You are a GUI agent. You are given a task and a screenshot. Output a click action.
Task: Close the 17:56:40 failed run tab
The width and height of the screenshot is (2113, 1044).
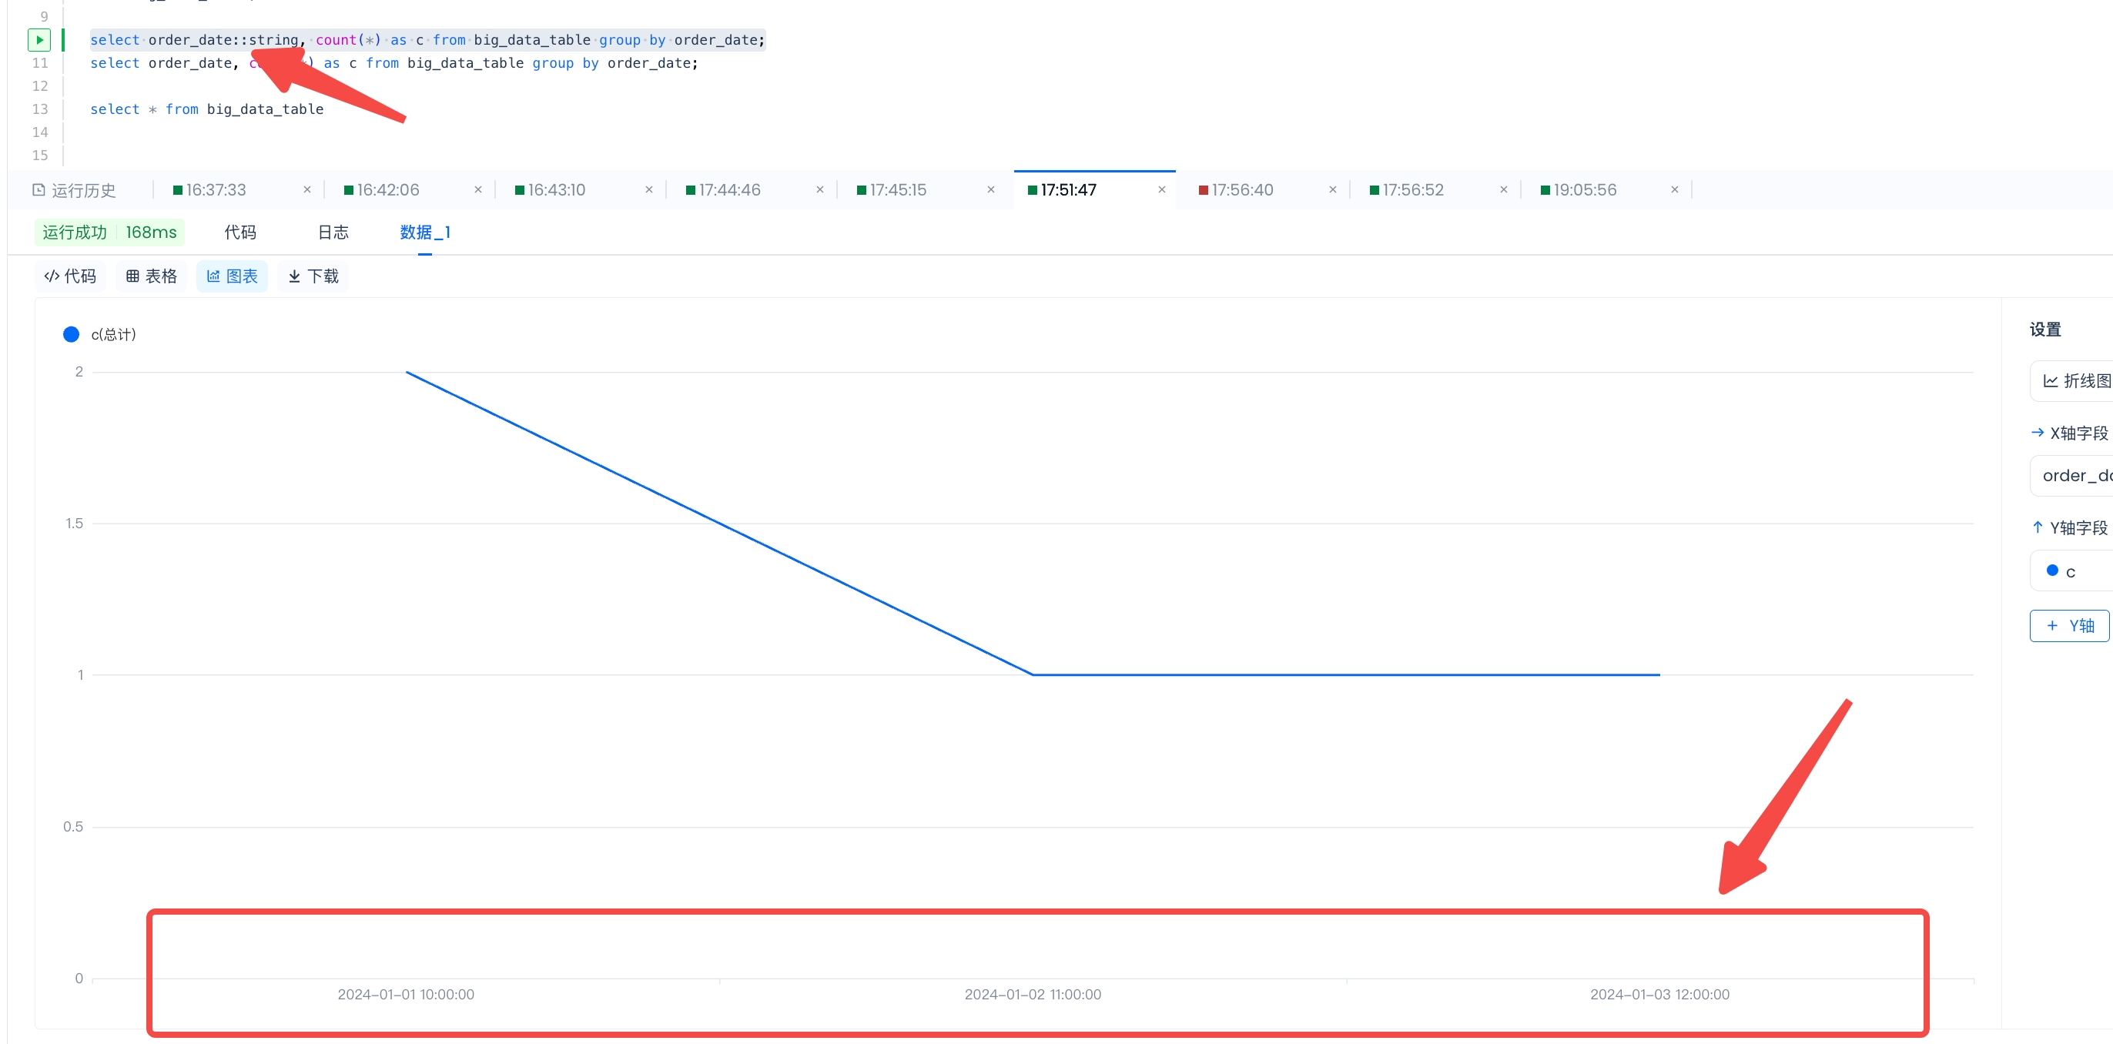1332,190
